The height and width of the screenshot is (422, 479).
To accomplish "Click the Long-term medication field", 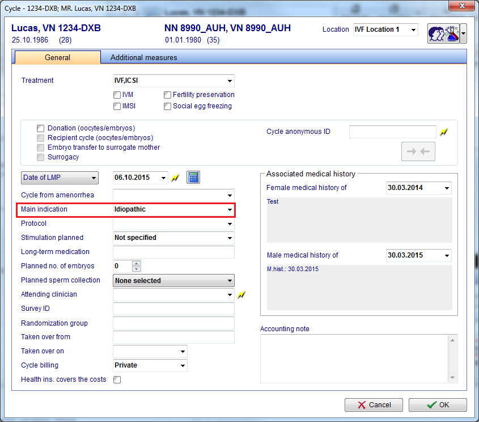I will [173, 252].
